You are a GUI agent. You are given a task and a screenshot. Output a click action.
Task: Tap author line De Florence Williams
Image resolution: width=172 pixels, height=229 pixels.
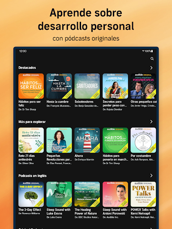pos(29,213)
